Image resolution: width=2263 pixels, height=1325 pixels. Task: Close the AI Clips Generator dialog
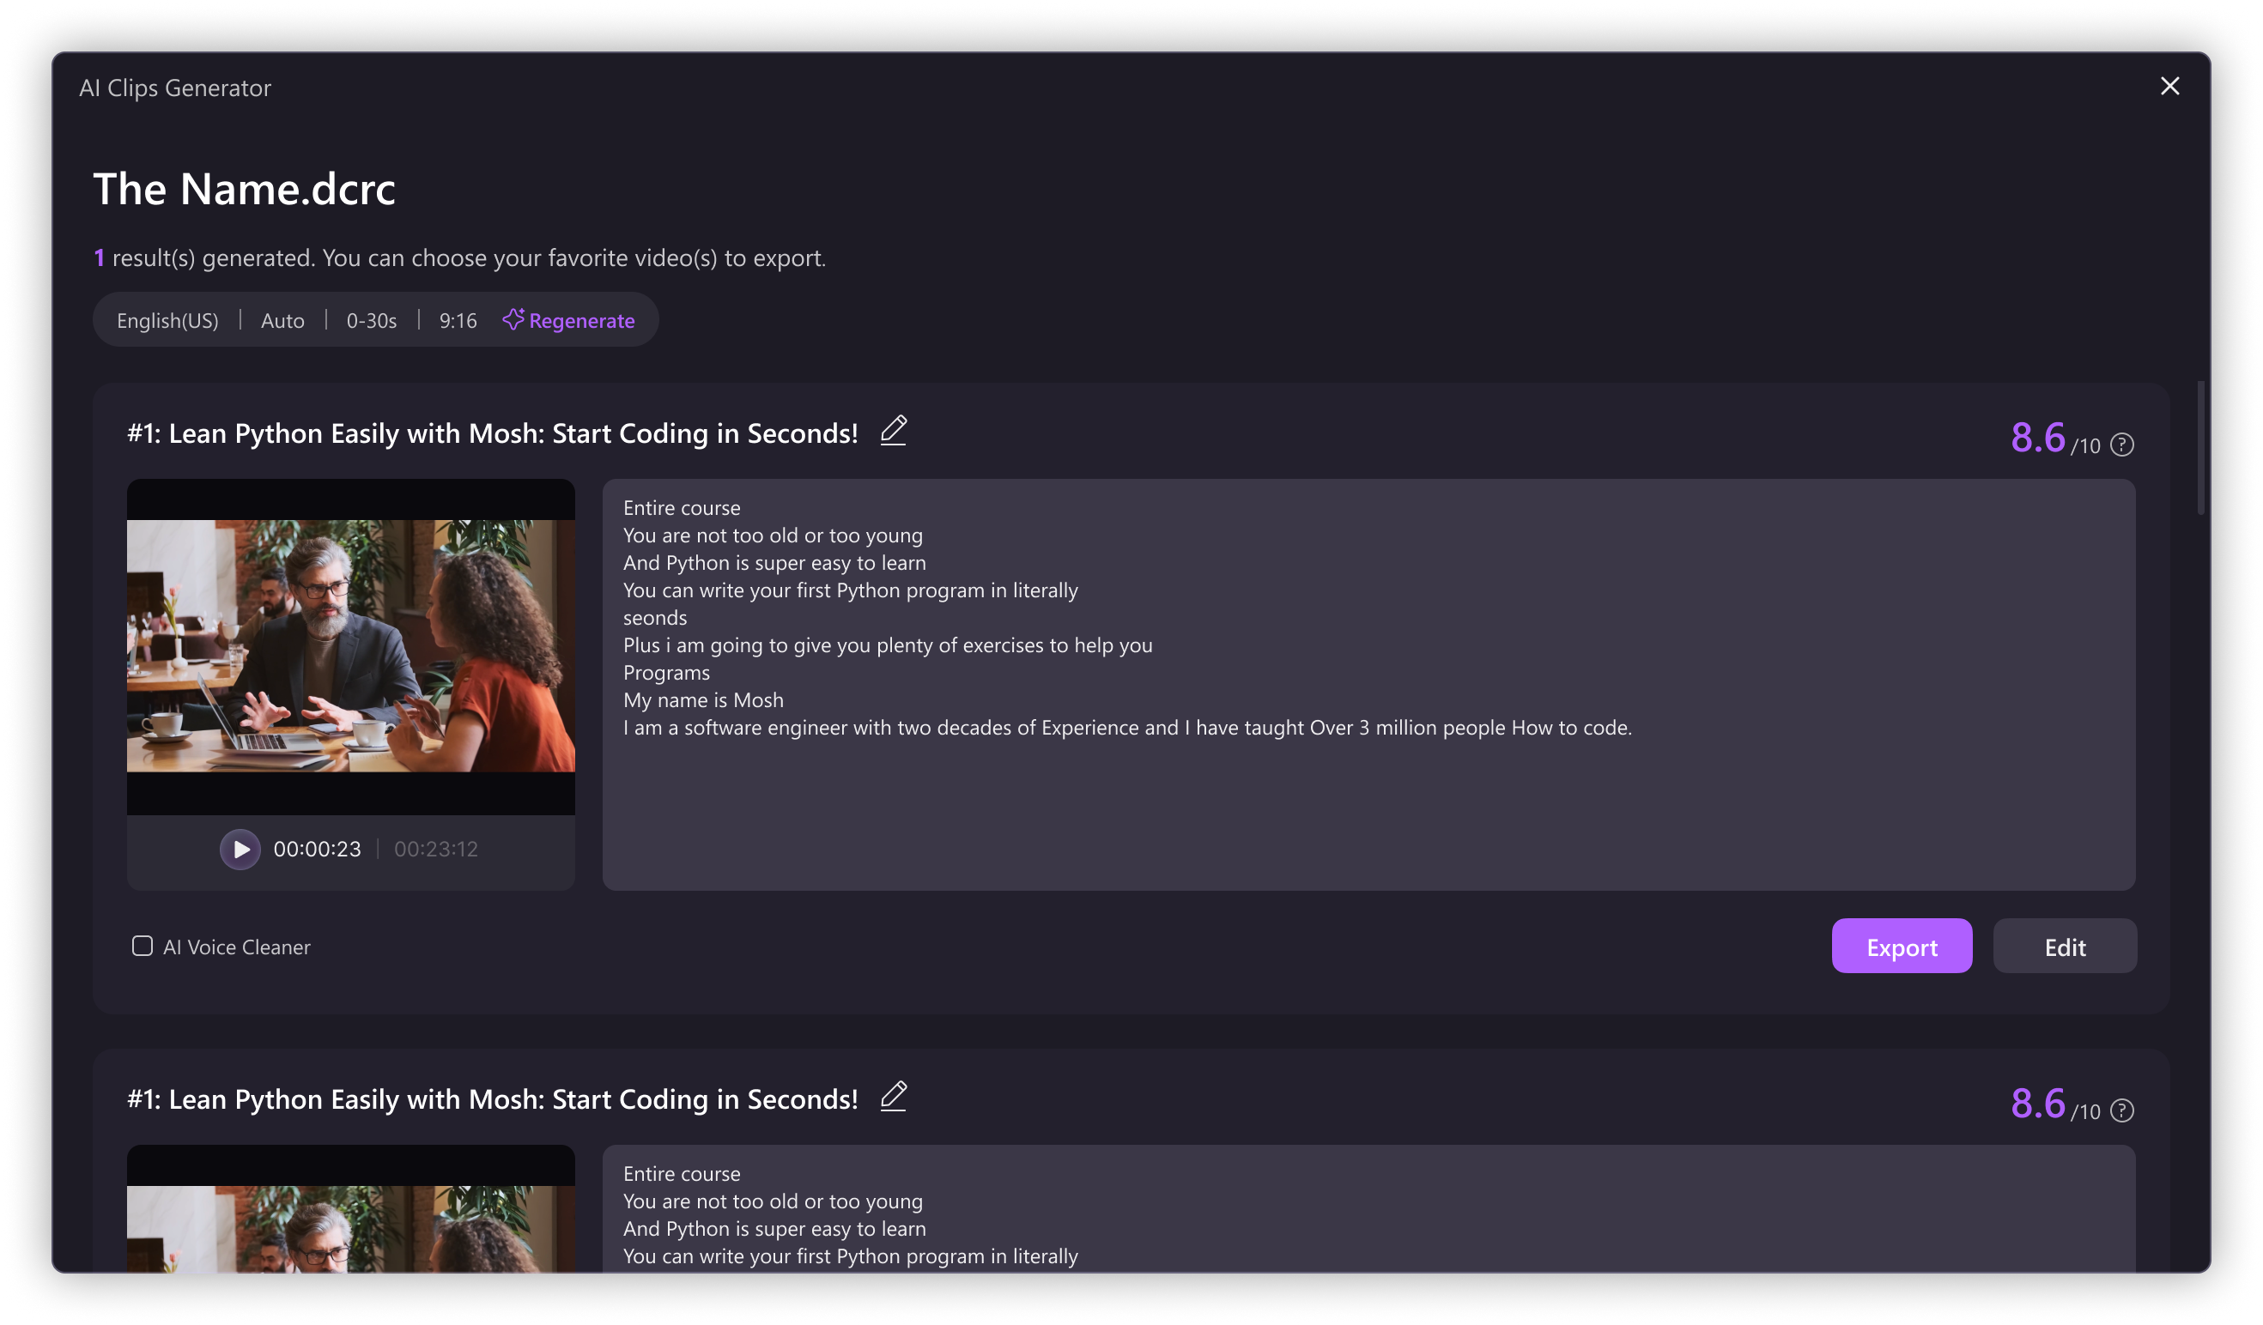pos(2169,86)
